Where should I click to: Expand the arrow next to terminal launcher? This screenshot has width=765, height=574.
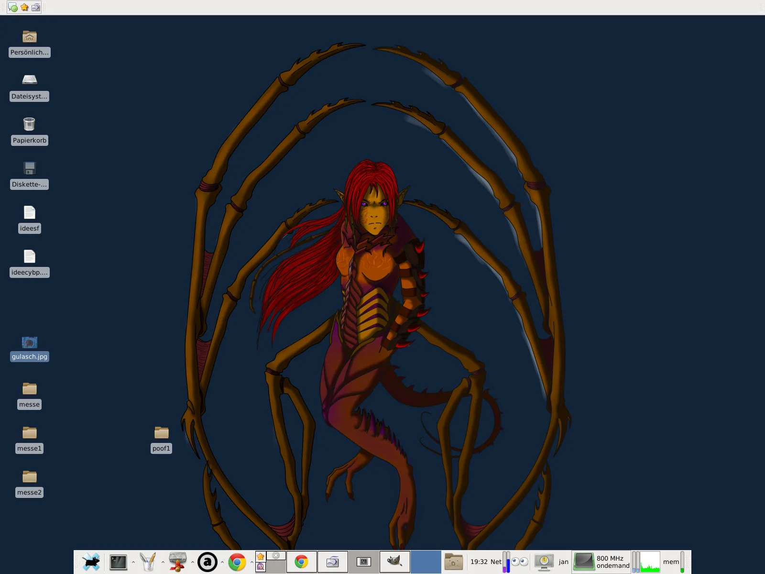point(133,562)
